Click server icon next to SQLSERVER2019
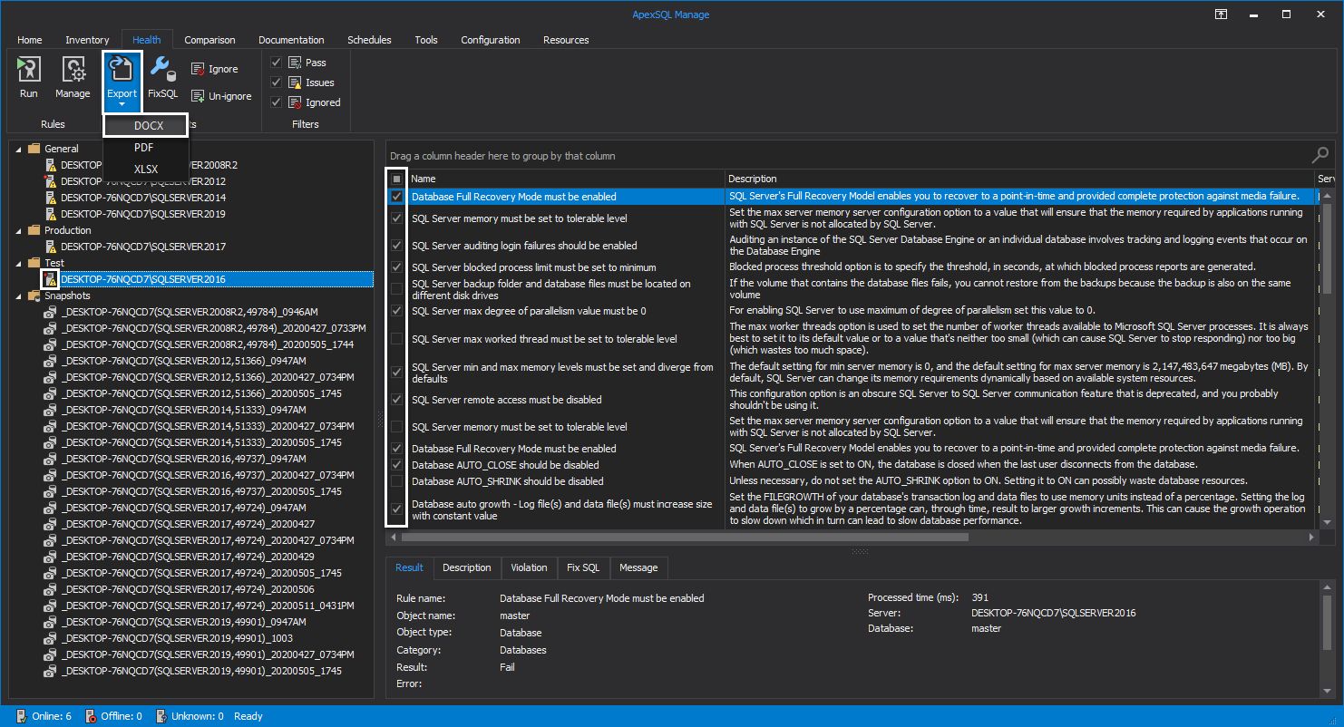Screen dimensions: 1344x727 tap(51, 214)
